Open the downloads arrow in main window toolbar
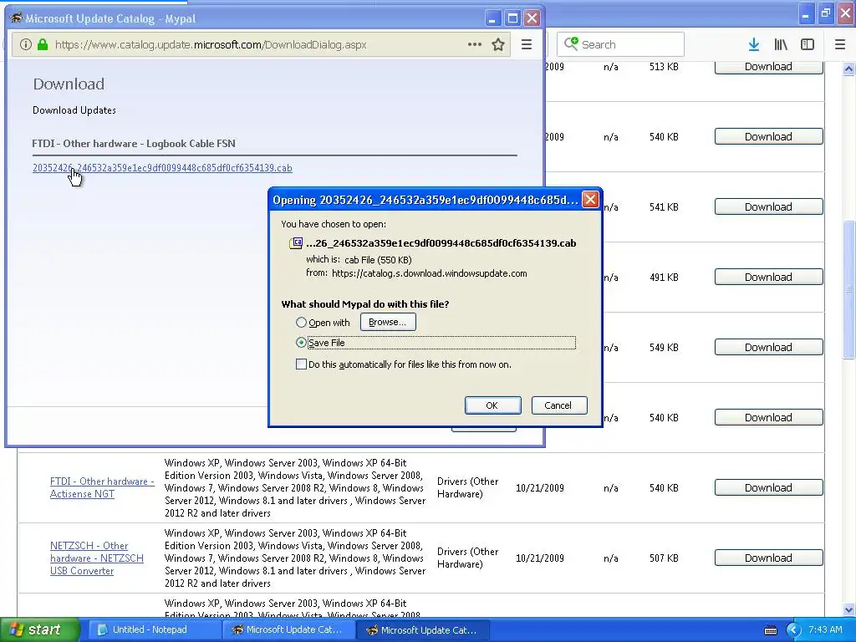The height and width of the screenshot is (642, 856). [754, 45]
